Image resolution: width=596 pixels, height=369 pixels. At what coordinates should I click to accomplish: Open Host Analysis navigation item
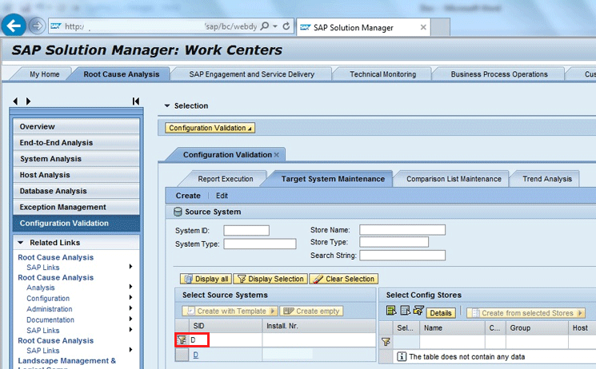point(77,175)
